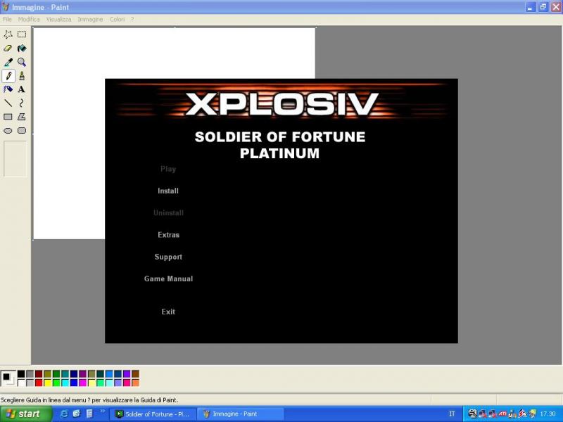Image resolution: width=563 pixels, height=422 pixels.
Task: Select the bright yellow palette color
Action: click(47, 383)
